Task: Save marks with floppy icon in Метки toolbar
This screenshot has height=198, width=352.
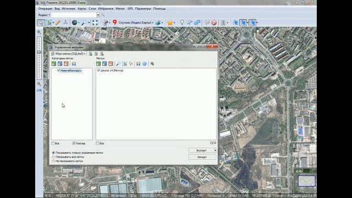Action: [138, 64]
